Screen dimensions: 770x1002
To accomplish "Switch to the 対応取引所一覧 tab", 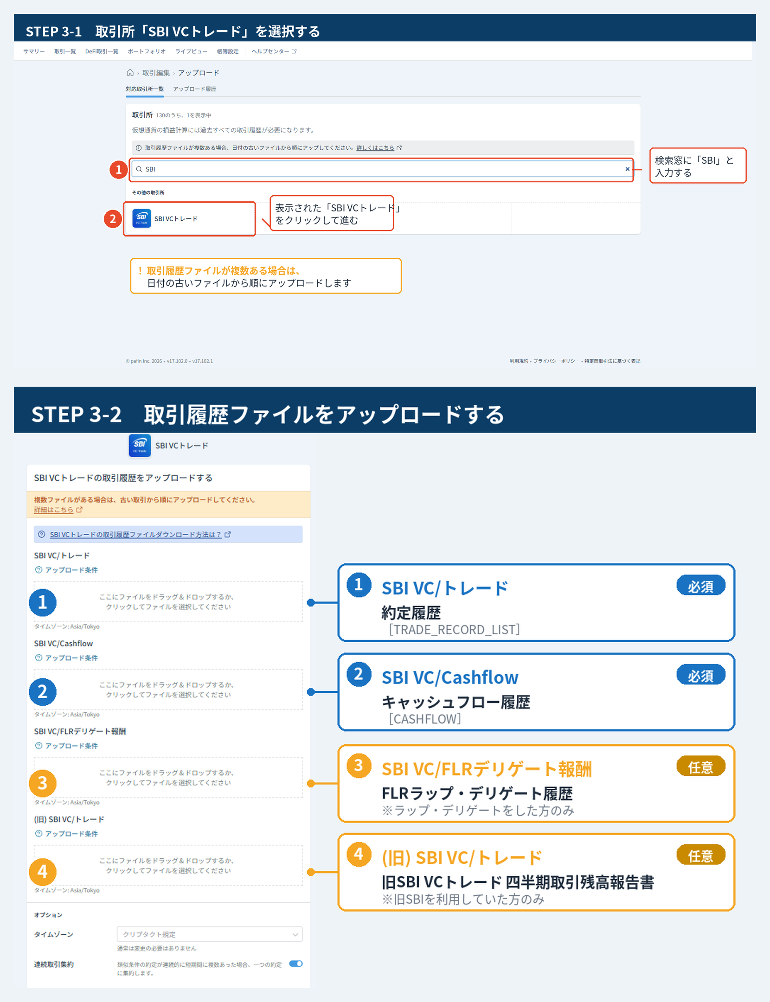I will 145,89.
